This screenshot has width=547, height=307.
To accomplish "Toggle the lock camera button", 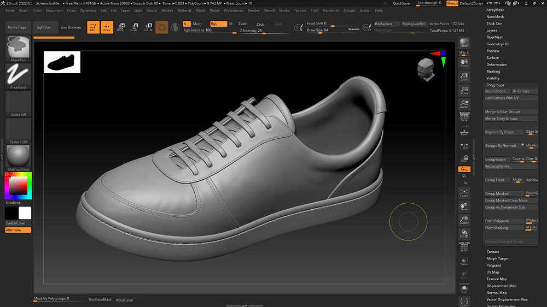I will coord(464,160).
